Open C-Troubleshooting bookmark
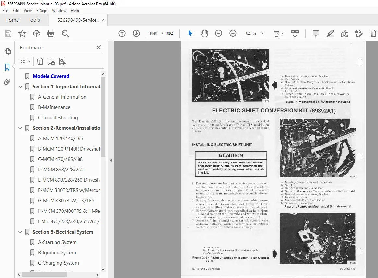378x278 pixels. point(58,118)
